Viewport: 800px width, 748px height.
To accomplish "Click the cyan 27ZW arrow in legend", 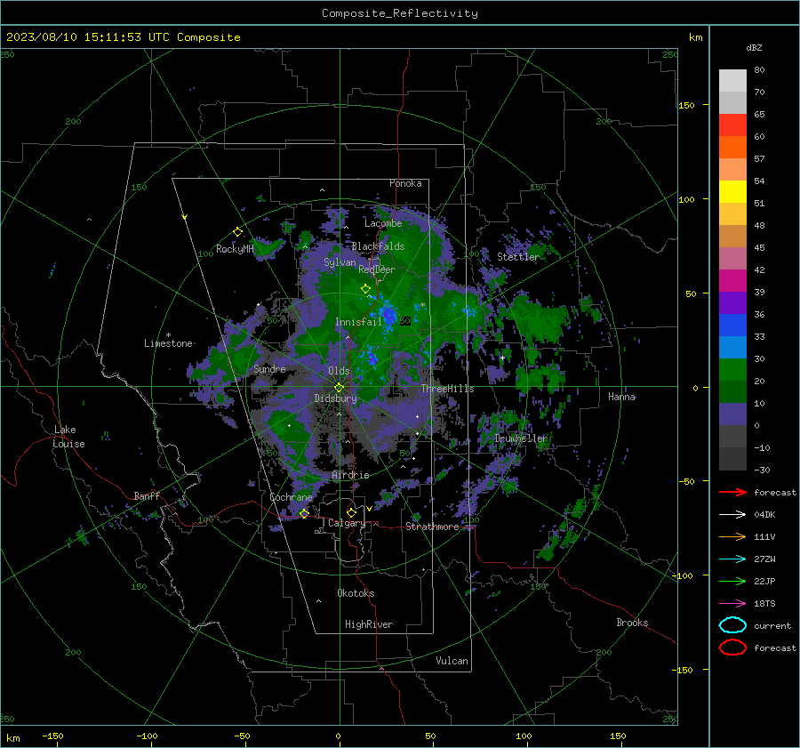I will click(x=732, y=559).
